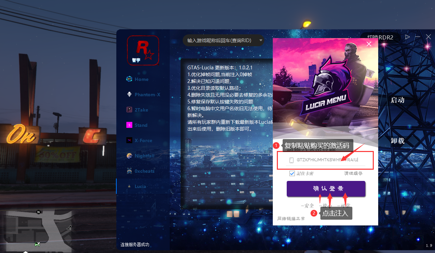
Task: Click the phone icon in the code field
Action: tap(291, 160)
